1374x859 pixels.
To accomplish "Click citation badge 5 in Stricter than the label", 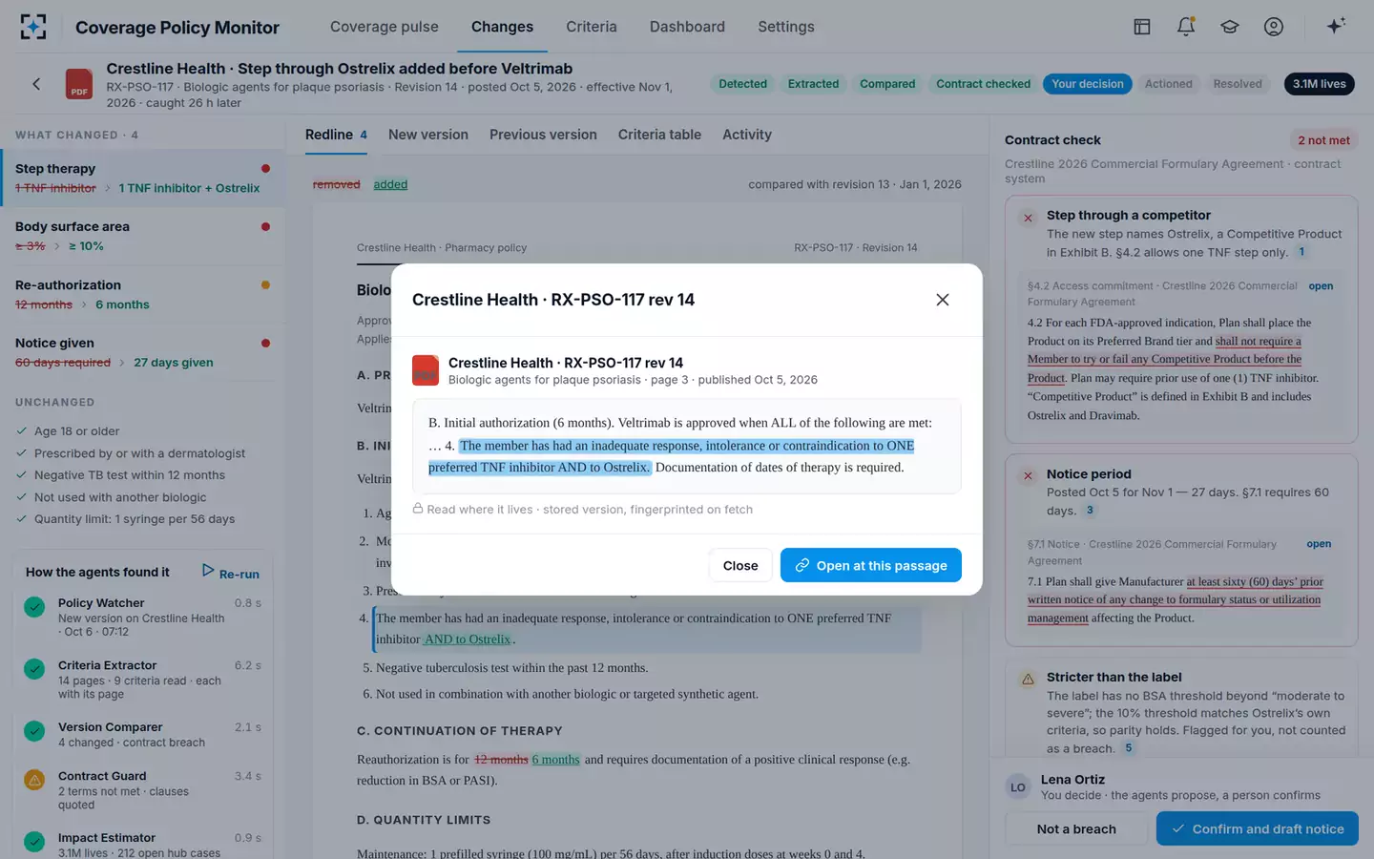I will pos(1128,748).
